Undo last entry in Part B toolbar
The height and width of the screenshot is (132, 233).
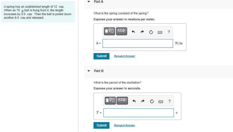click(x=134, y=101)
